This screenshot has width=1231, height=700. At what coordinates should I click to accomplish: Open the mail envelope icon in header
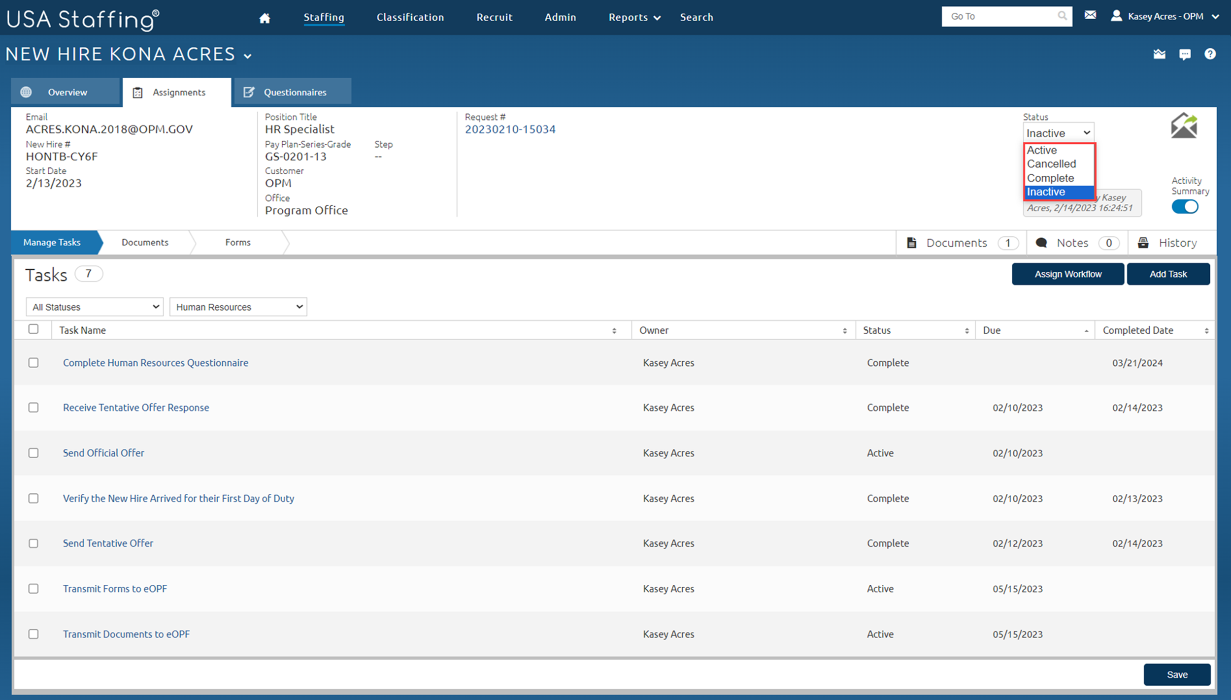tap(1090, 15)
